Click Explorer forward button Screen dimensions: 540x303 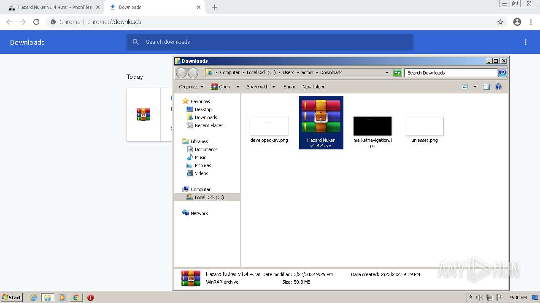click(193, 73)
